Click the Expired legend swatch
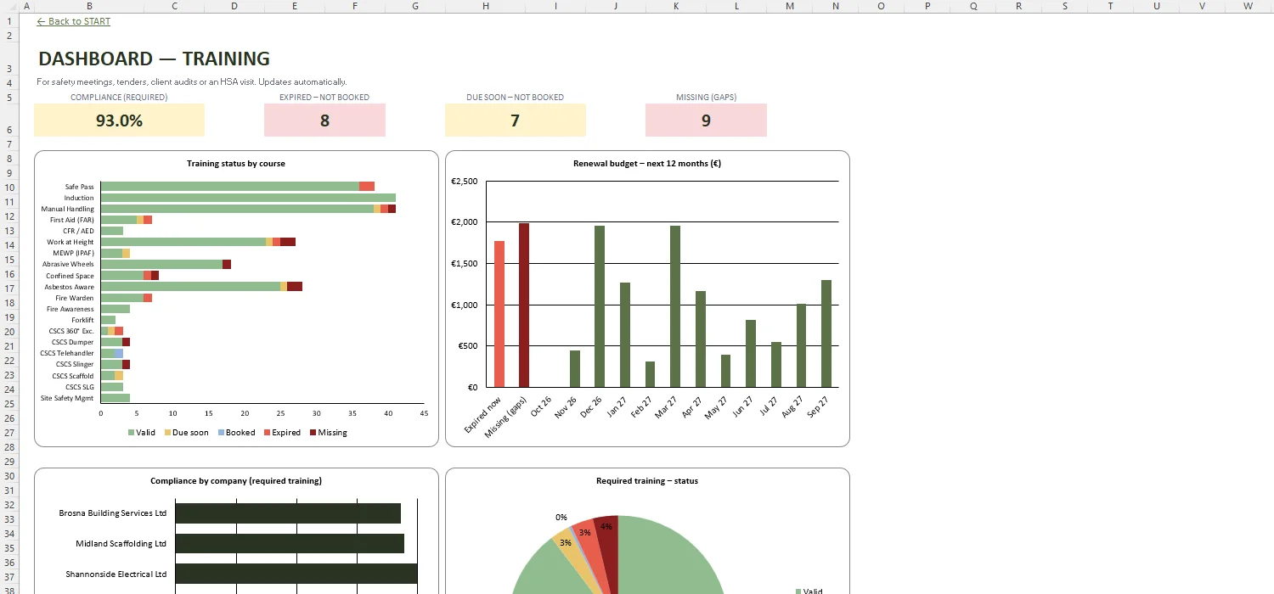This screenshot has height=594, width=1274. pyautogui.click(x=267, y=433)
